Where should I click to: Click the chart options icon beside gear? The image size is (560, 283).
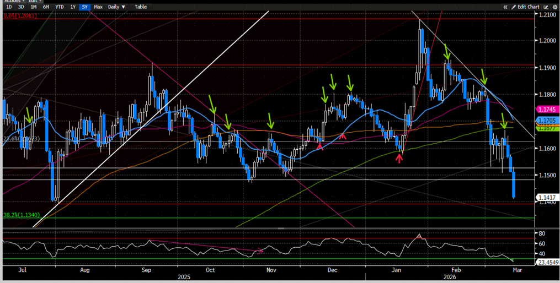[546, 7]
